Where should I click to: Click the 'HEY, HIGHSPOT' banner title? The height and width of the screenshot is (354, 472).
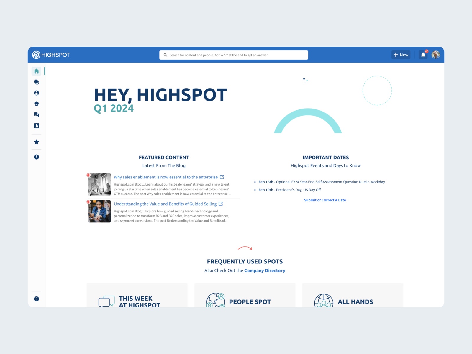tap(160, 95)
